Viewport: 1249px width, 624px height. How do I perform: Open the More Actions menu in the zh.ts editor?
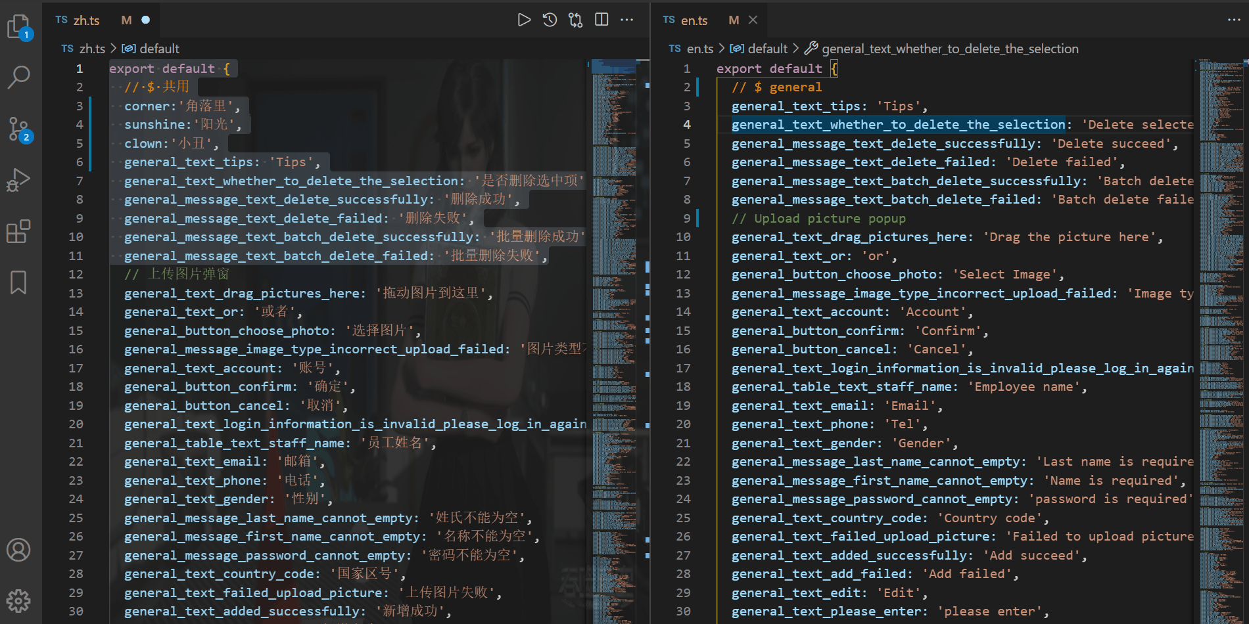coord(626,20)
